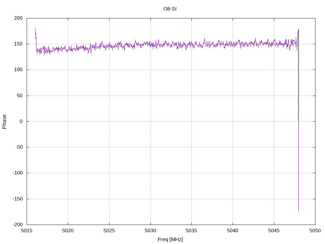Image resolution: width=325 pixels, height=244 pixels.
Task: Click the y-axis value 100
Action: (x=18, y=70)
